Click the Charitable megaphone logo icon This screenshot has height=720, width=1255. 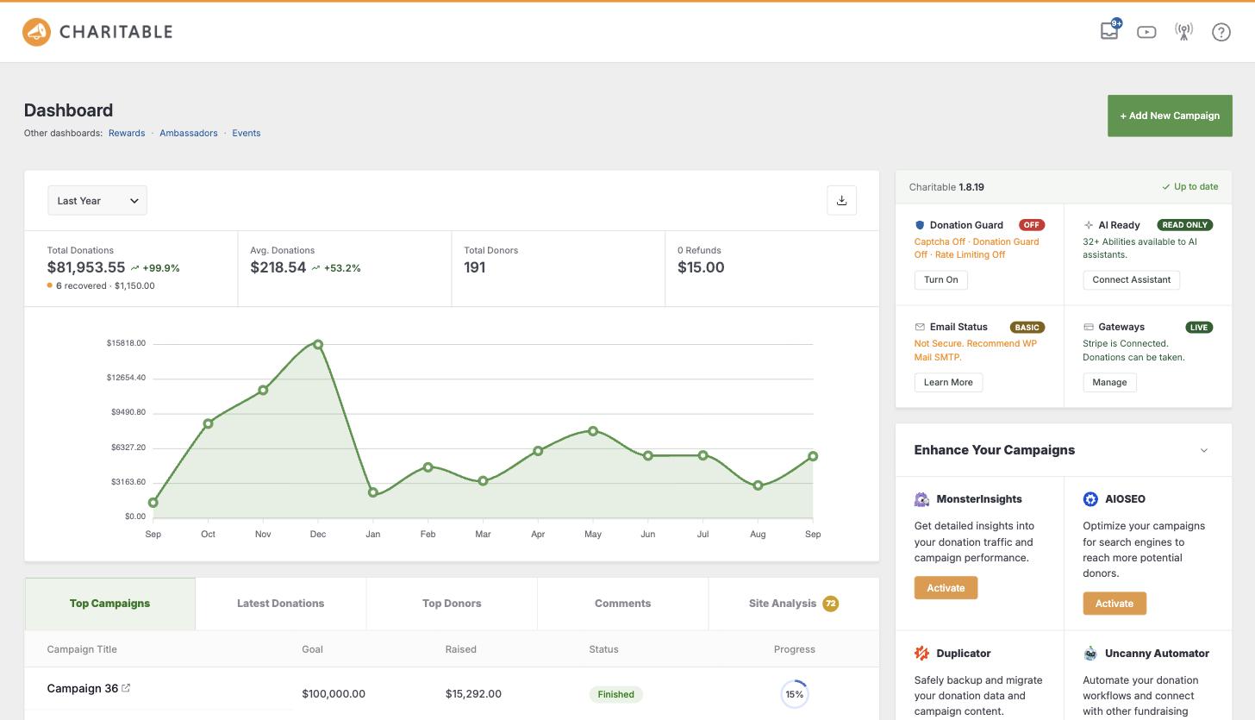[36, 32]
